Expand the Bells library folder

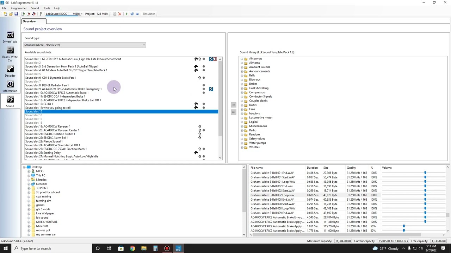coord(242,76)
